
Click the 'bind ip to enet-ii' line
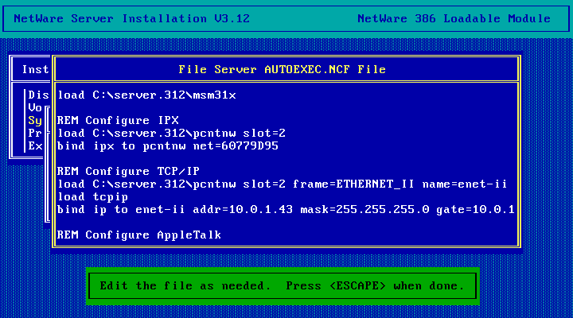click(286, 210)
